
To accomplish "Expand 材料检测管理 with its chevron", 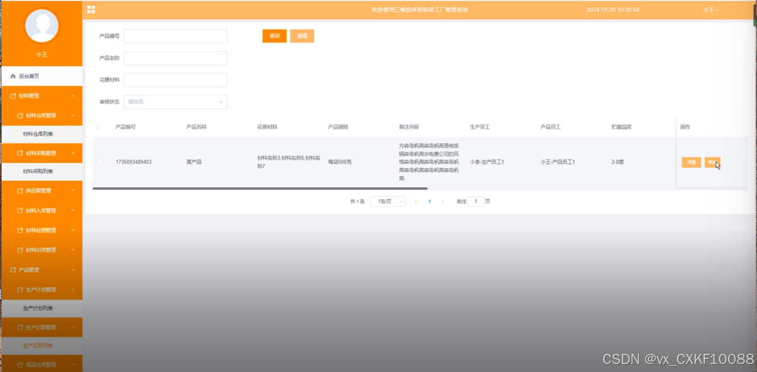I will pyautogui.click(x=73, y=230).
